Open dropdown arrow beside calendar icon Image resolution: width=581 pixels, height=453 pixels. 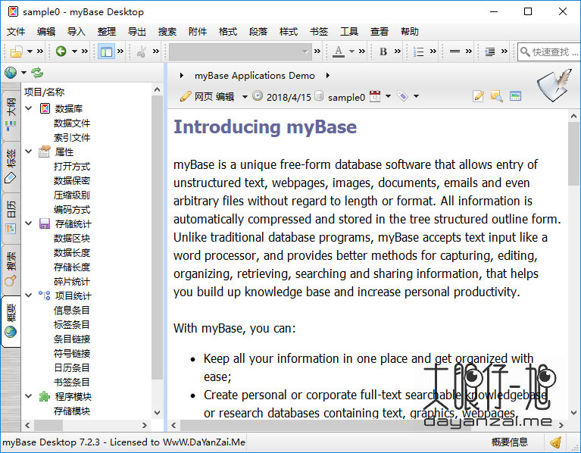point(388,96)
